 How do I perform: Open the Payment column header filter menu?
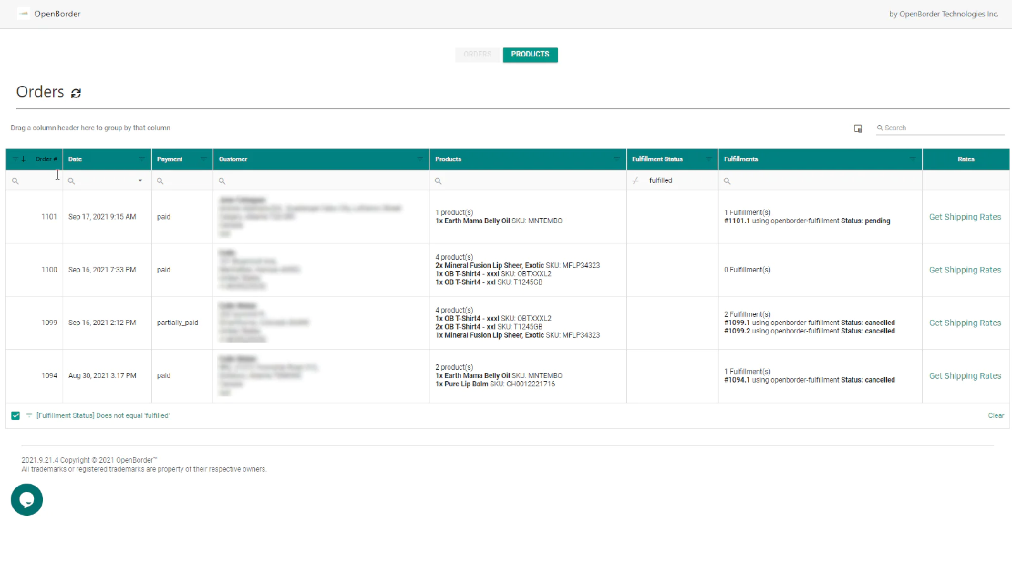(x=204, y=159)
